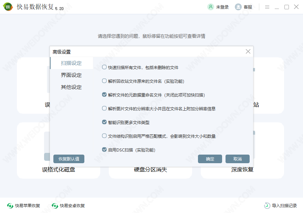Uncheck 解析文件的元数据重命名文件 checkbox
Viewport: 303px width, 213px height.
pyautogui.click(x=104, y=94)
